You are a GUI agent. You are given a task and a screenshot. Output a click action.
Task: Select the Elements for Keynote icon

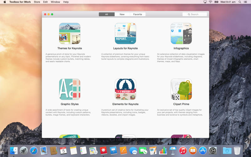125,89
